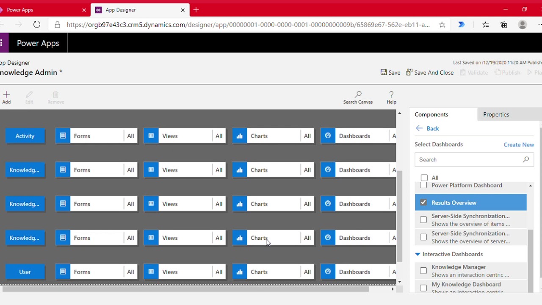Open Help question mark
Screen dimensions: 542x305
[x=391, y=94]
